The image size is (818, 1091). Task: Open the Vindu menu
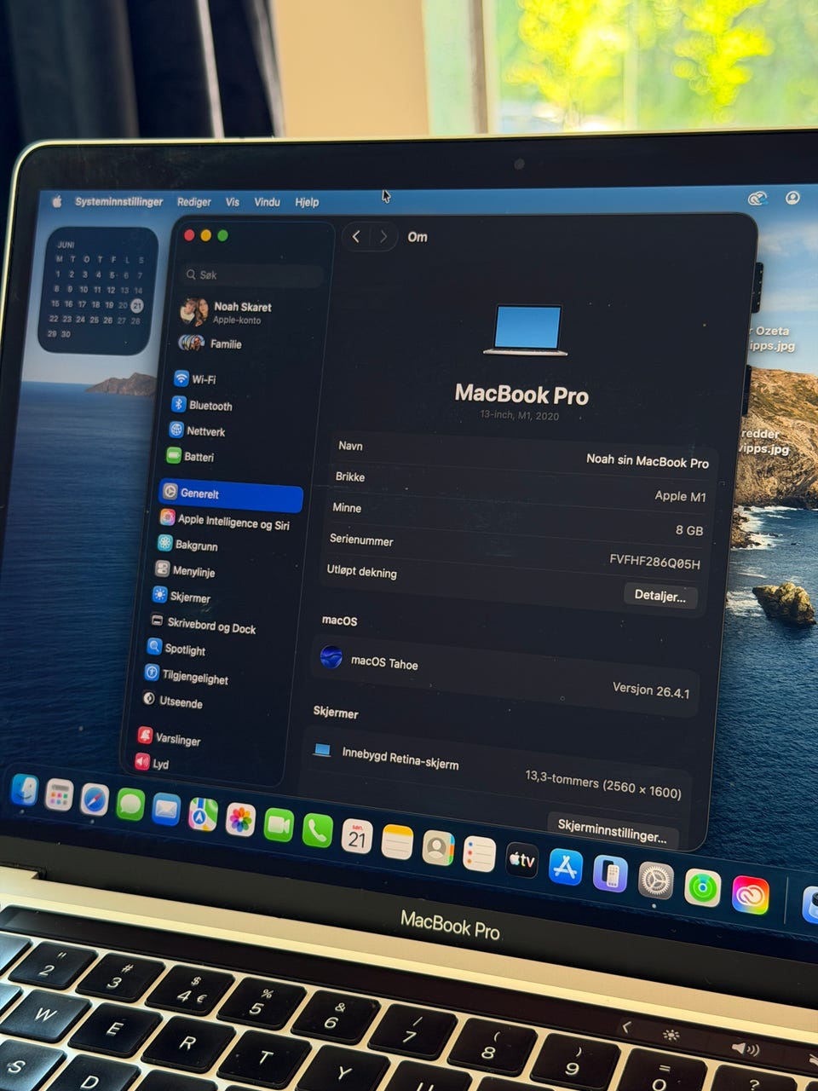click(267, 202)
